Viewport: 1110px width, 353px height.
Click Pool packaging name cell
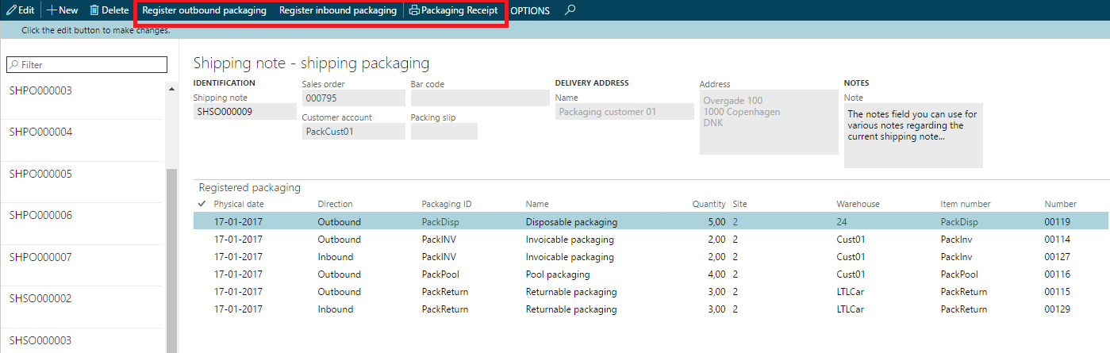point(558,274)
